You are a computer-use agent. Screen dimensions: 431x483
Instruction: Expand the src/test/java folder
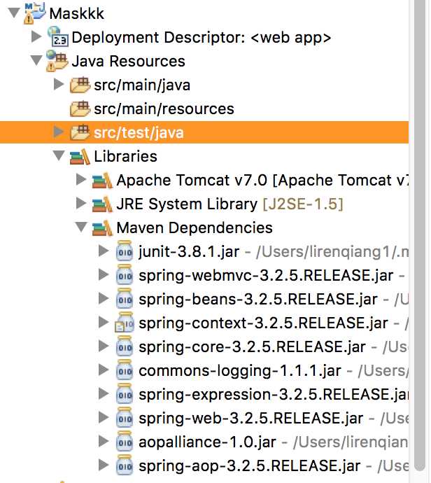tap(59, 132)
